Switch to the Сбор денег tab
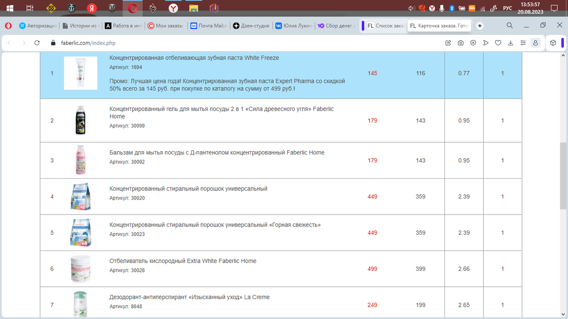Image resolution: width=568 pixels, height=319 pixels. point(336,26)
